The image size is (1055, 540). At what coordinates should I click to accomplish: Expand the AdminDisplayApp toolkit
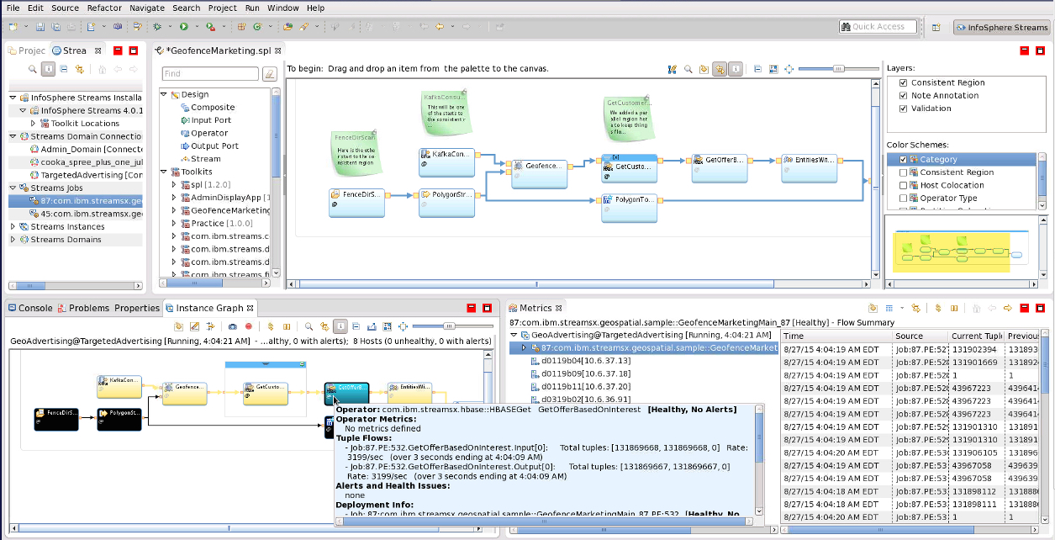(174, 198)
